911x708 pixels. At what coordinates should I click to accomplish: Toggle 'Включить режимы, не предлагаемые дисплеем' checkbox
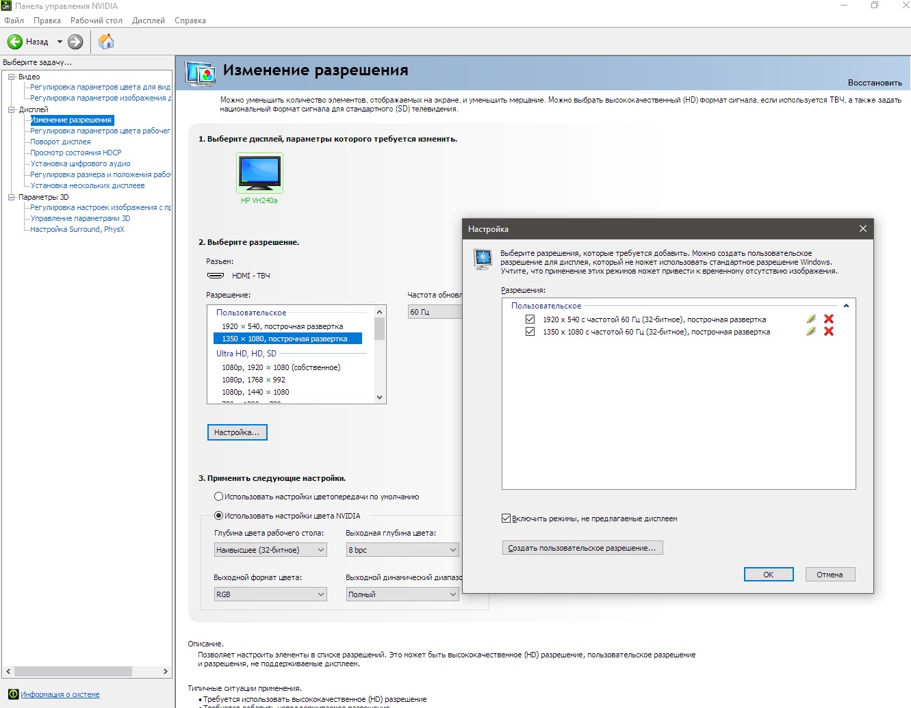pos(506,519)
